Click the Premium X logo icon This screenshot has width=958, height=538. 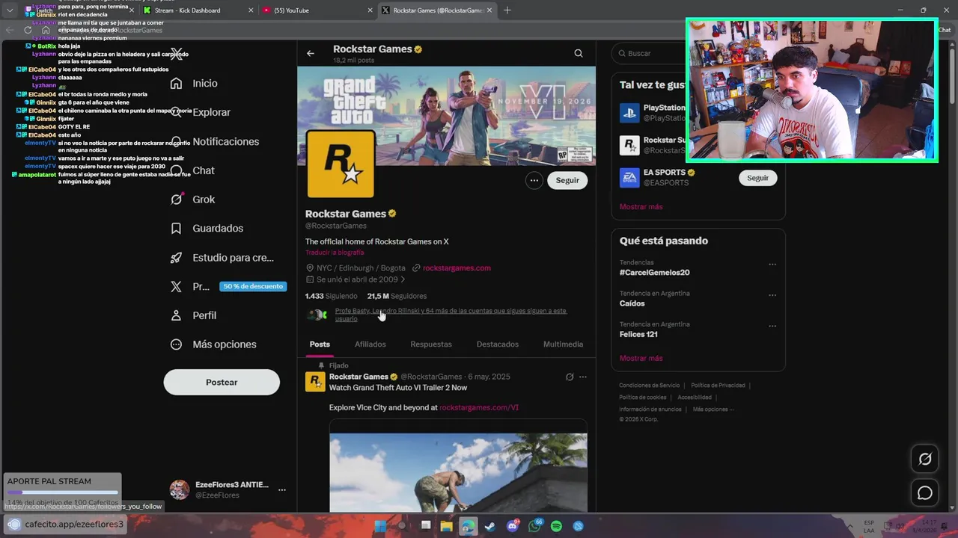coord(177,286)
